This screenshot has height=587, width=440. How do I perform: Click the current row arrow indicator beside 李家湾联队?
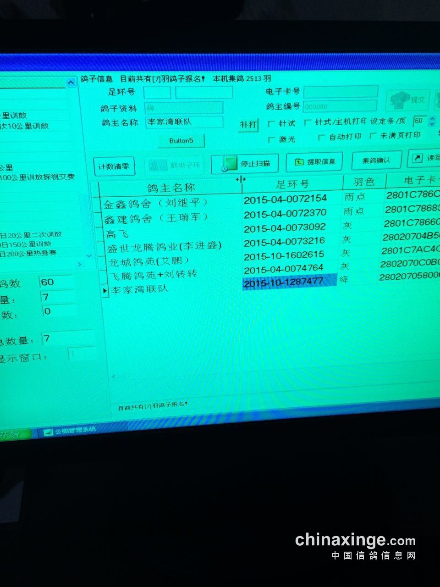(105, 290)
